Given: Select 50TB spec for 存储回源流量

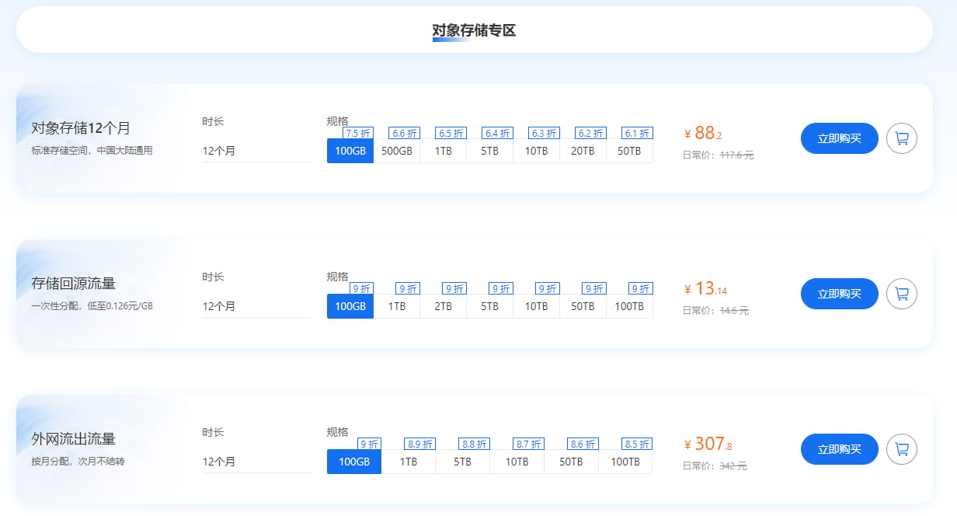Looking at the screenshot, I should [x=583, y=306].
